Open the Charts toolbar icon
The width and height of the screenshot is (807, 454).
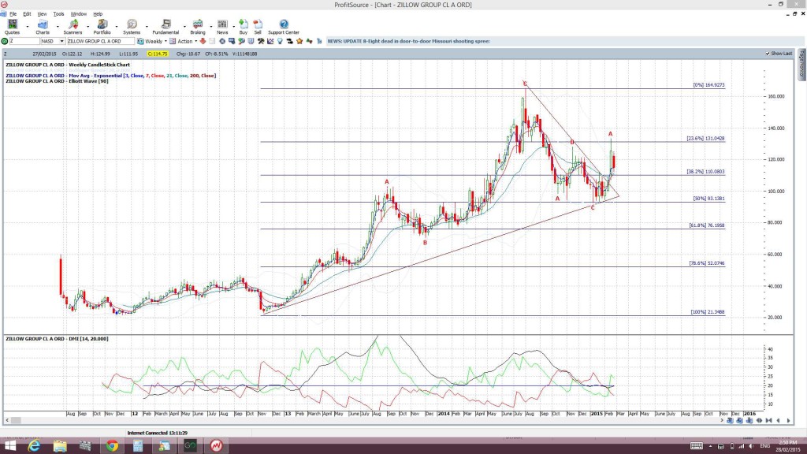43,24
